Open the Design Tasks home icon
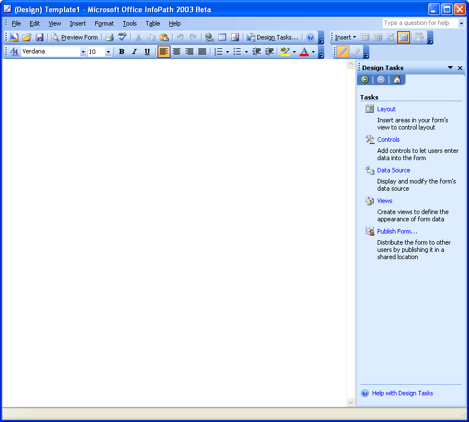 click(397, 80)
